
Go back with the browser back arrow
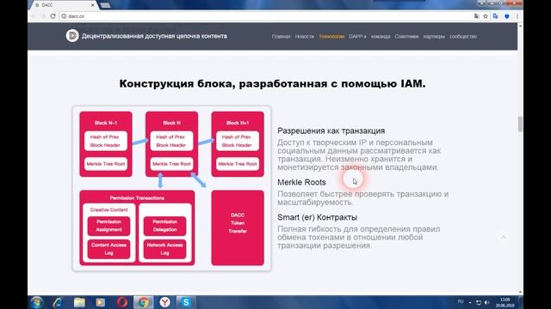click(34, 16)
